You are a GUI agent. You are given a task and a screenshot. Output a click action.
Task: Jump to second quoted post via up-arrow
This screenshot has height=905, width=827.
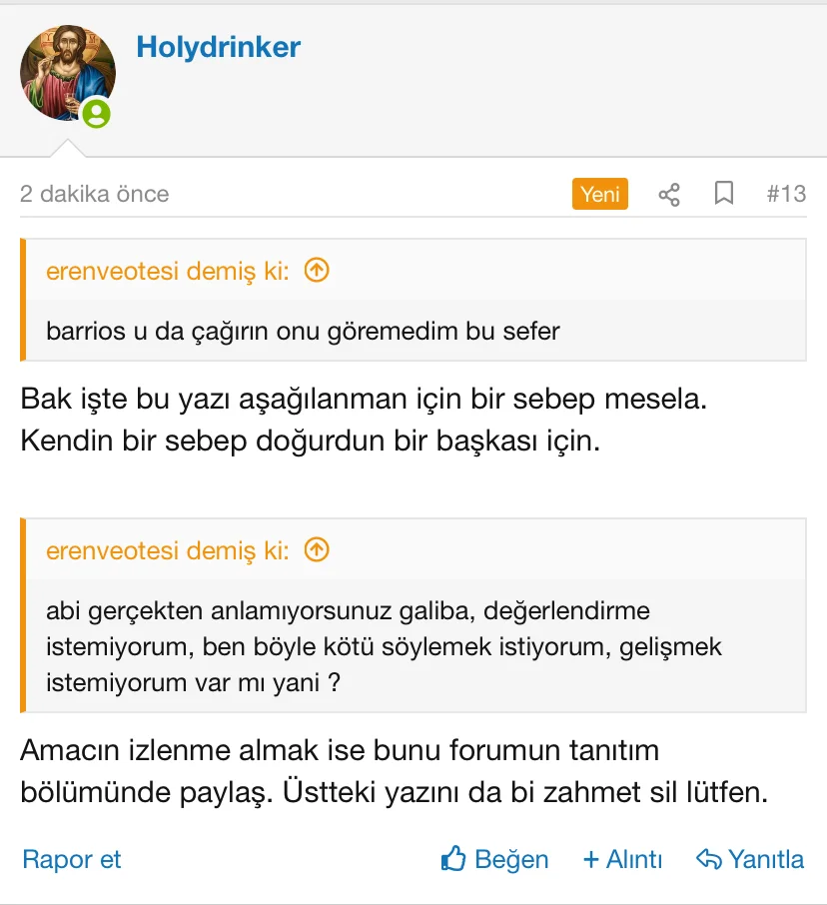(x=317, y=549)
